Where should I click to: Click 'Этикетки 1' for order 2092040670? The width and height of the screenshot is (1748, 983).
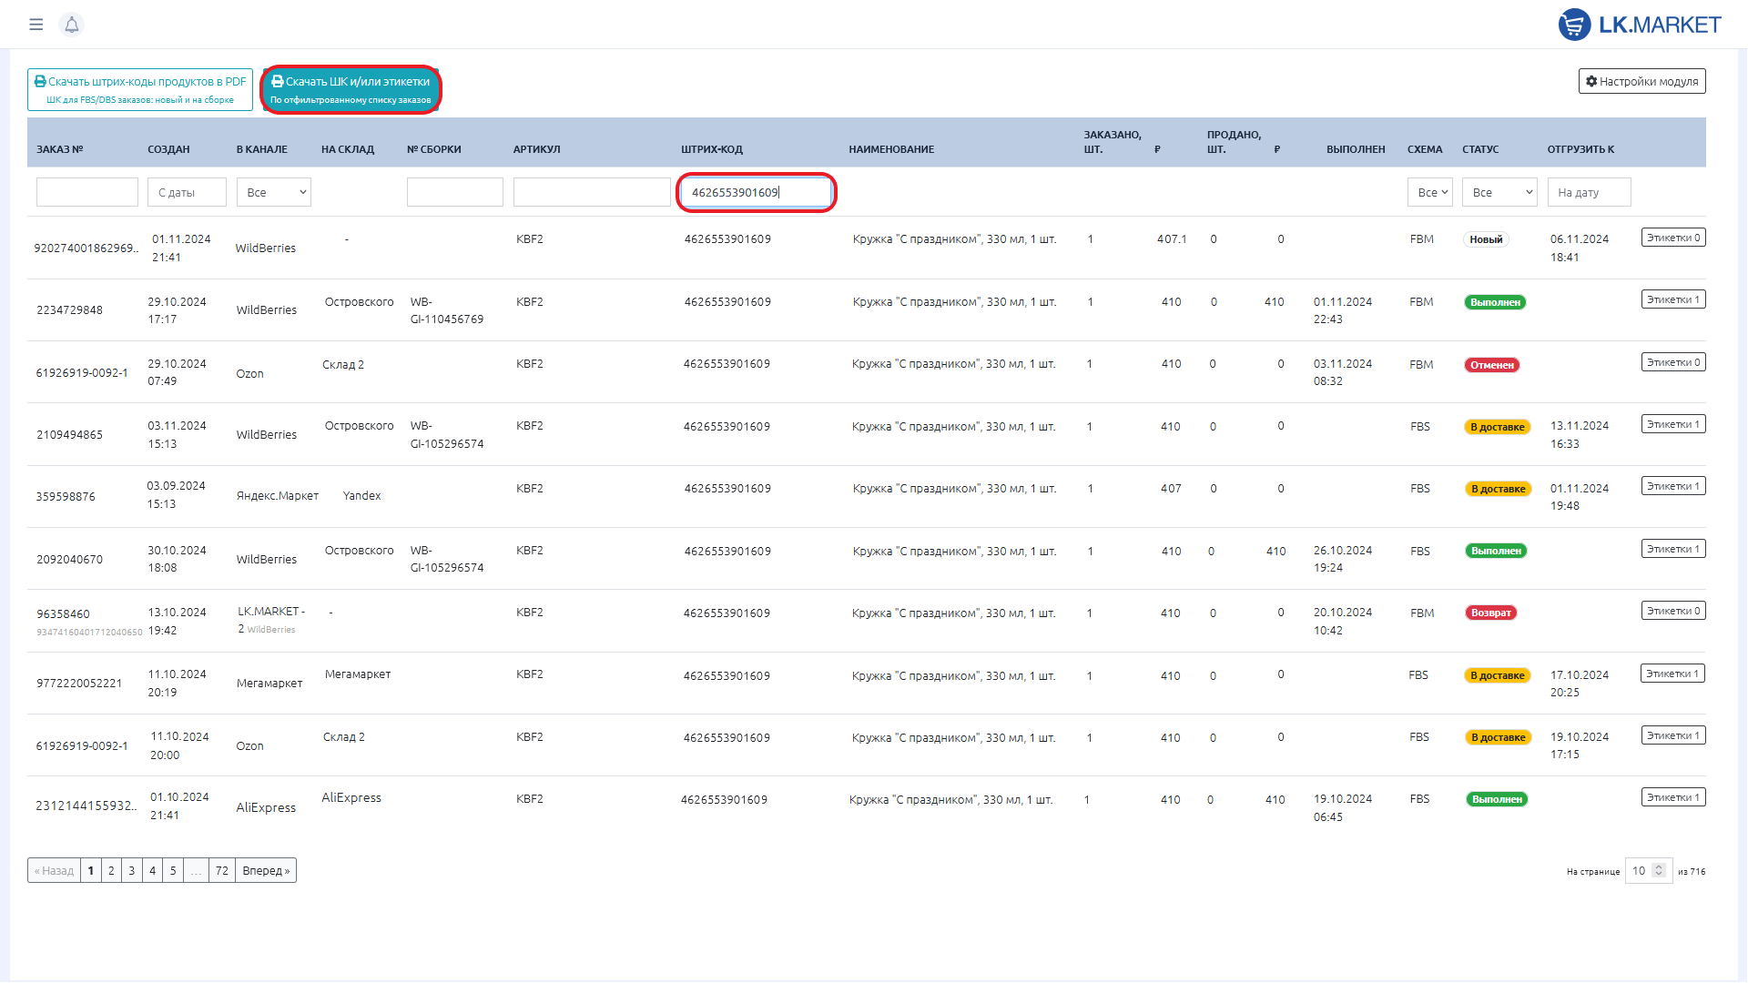point(1673,549)
